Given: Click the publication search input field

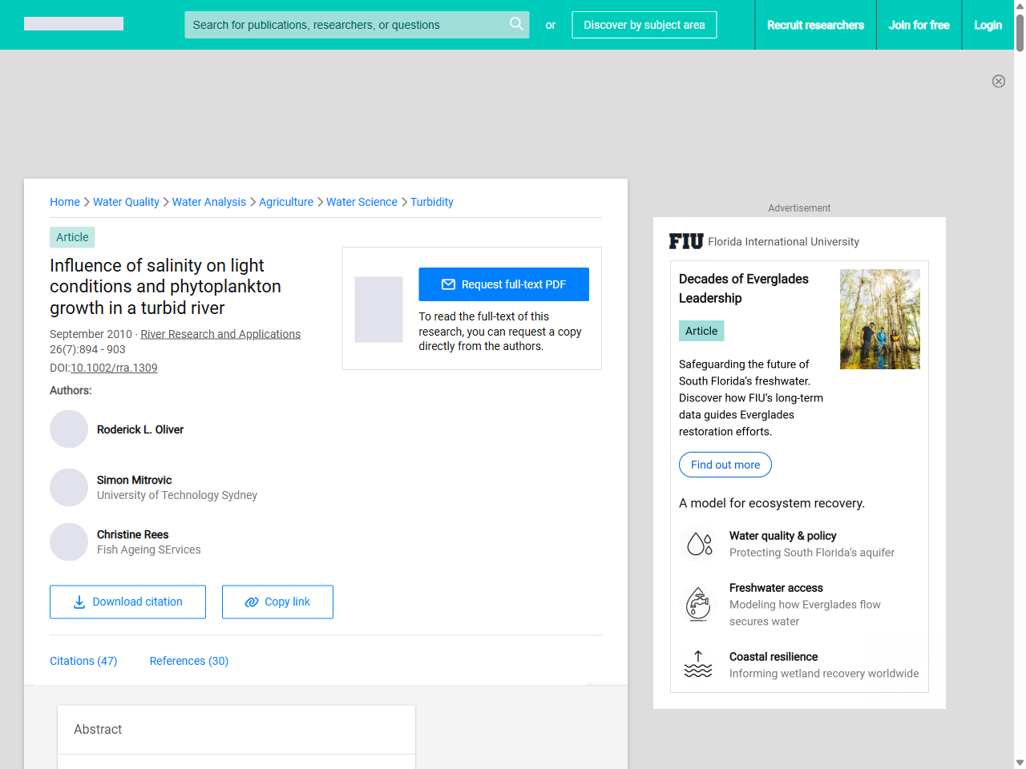Looking at the screenshot, I should pyautogui.click(x=345, y=25).
